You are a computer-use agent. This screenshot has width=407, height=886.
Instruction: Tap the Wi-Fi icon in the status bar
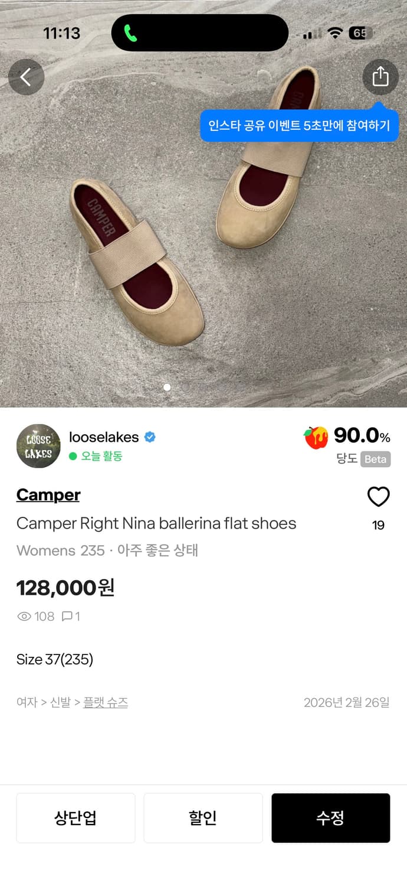[334, 33]
